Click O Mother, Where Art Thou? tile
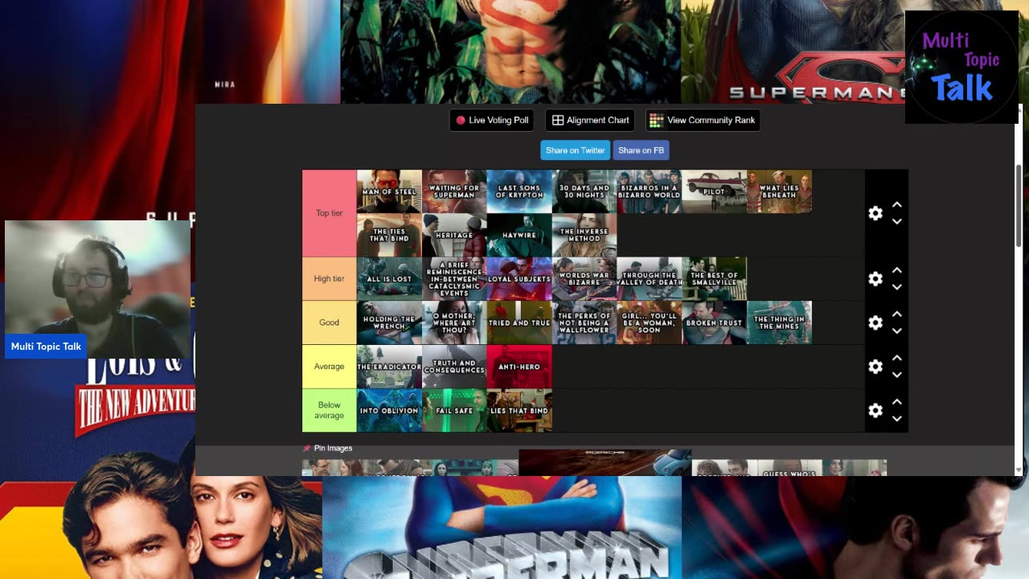The image size is (1029, 579). 454,322
